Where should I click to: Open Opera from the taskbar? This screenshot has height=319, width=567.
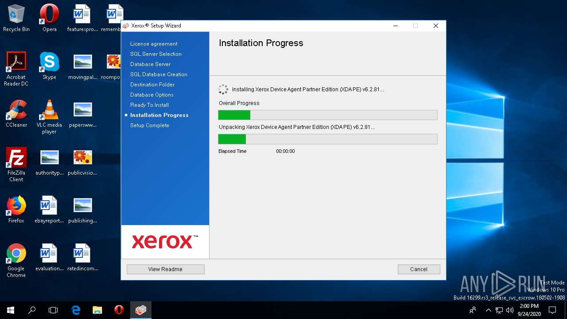coord(119,310)
